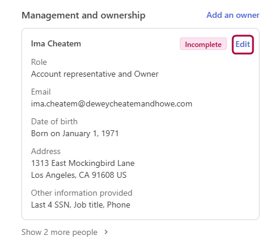Select 1313 East Mockingbird Lane line
The width and height of the screenshot is (275, 248).
point(83,164)
